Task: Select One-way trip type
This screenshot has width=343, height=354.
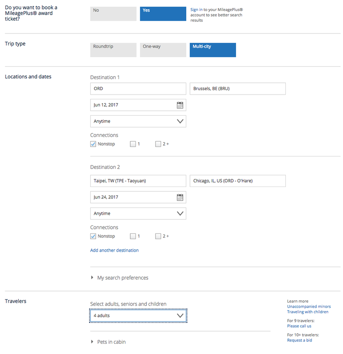Action: click(x=163, y=50)
